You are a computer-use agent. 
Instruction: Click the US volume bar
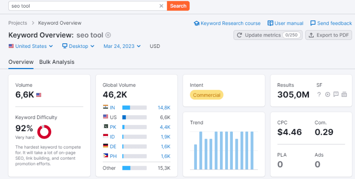[x=134, y=117]
